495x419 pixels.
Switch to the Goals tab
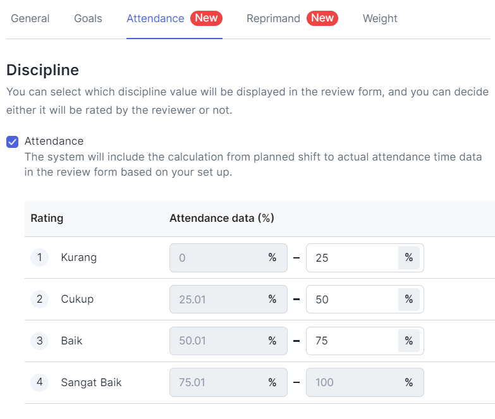(88, 18)
